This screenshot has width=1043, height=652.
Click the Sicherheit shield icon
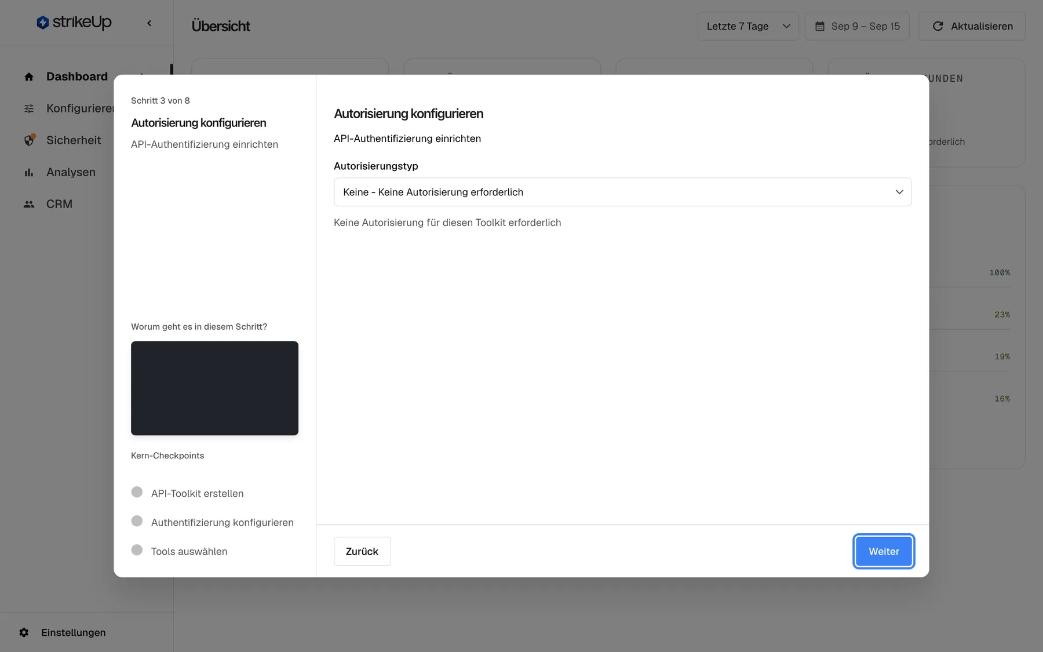(29, 140)
